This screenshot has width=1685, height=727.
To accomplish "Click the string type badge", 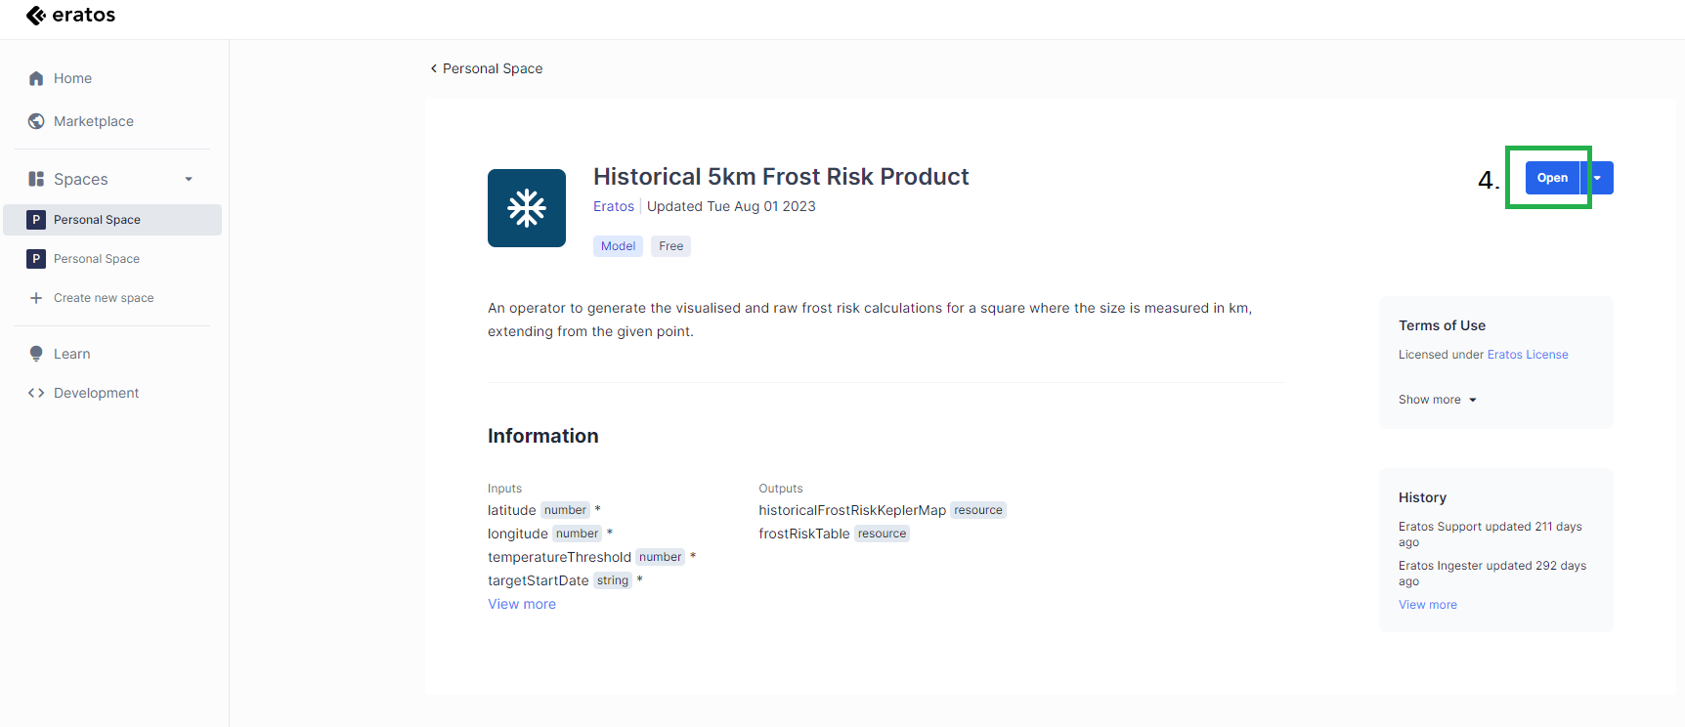I will pyautogui.click(x=613, y=580).
